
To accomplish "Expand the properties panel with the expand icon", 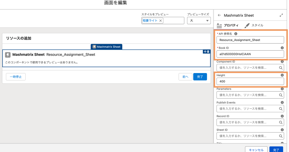I will point(281,15).
